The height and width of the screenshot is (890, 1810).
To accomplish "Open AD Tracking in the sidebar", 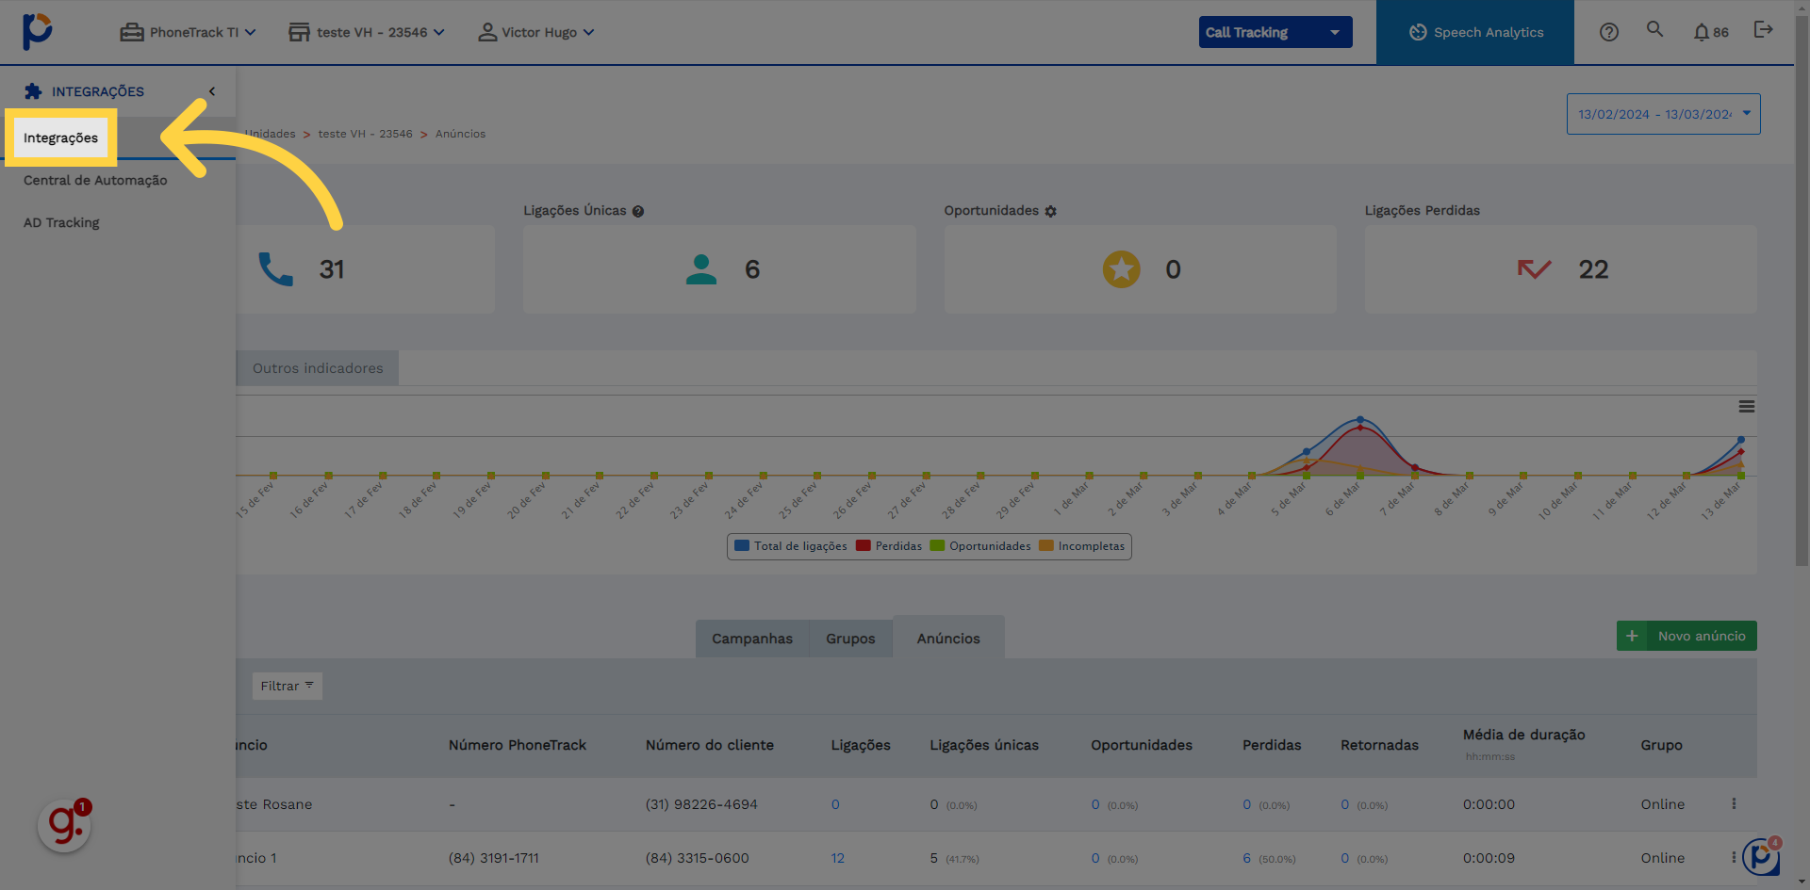I will [61, 222].
